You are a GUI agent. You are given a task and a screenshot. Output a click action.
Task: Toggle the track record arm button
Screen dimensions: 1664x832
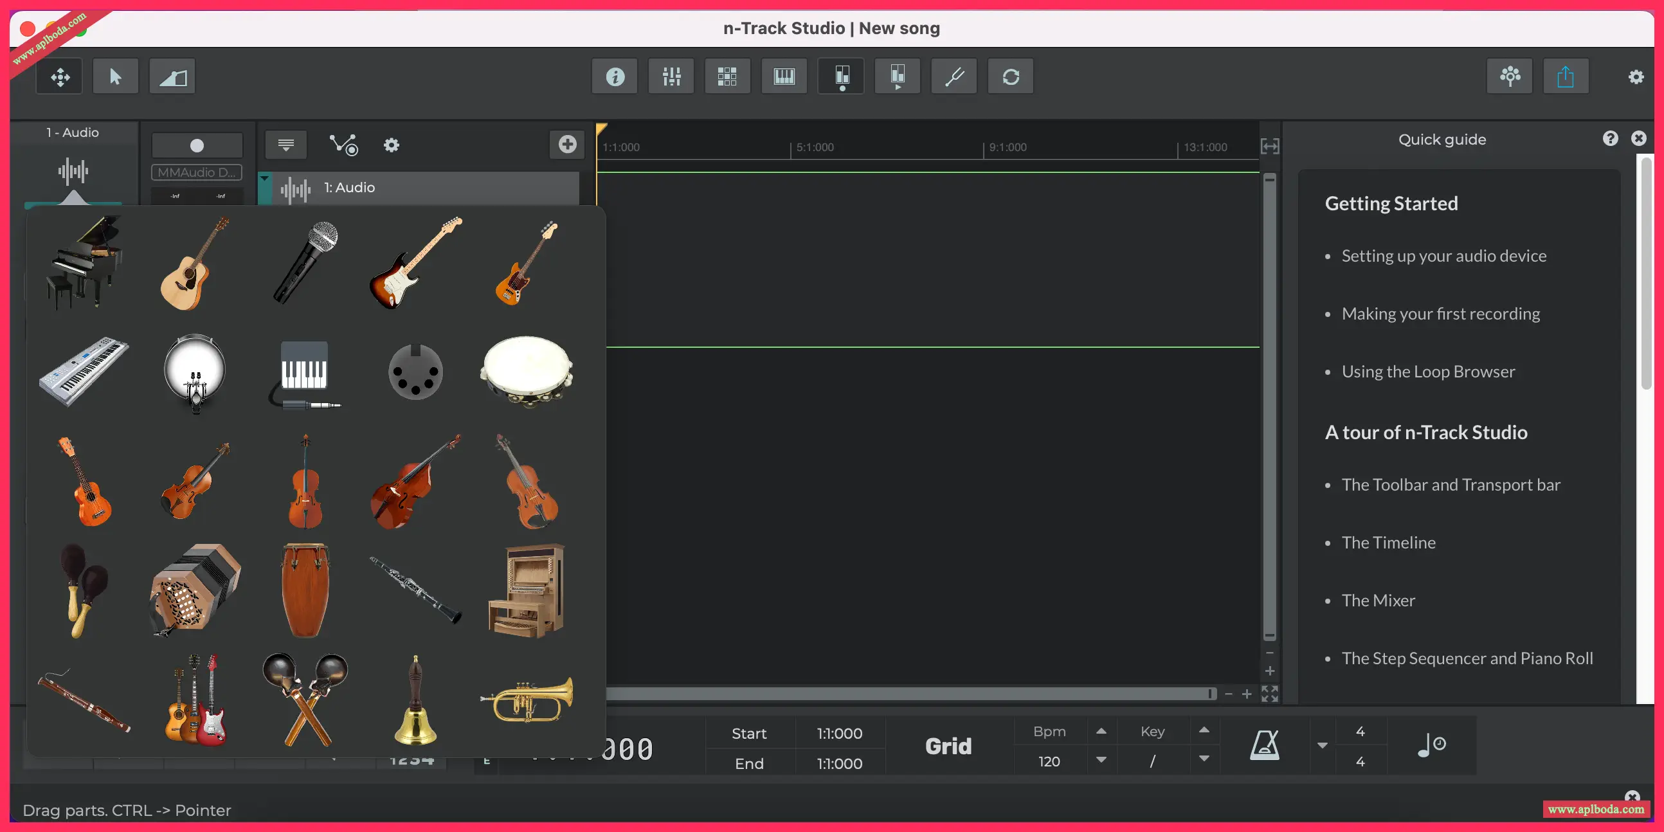(x=197, y=145)
